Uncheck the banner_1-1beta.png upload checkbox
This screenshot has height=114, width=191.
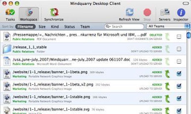(179, 74)
